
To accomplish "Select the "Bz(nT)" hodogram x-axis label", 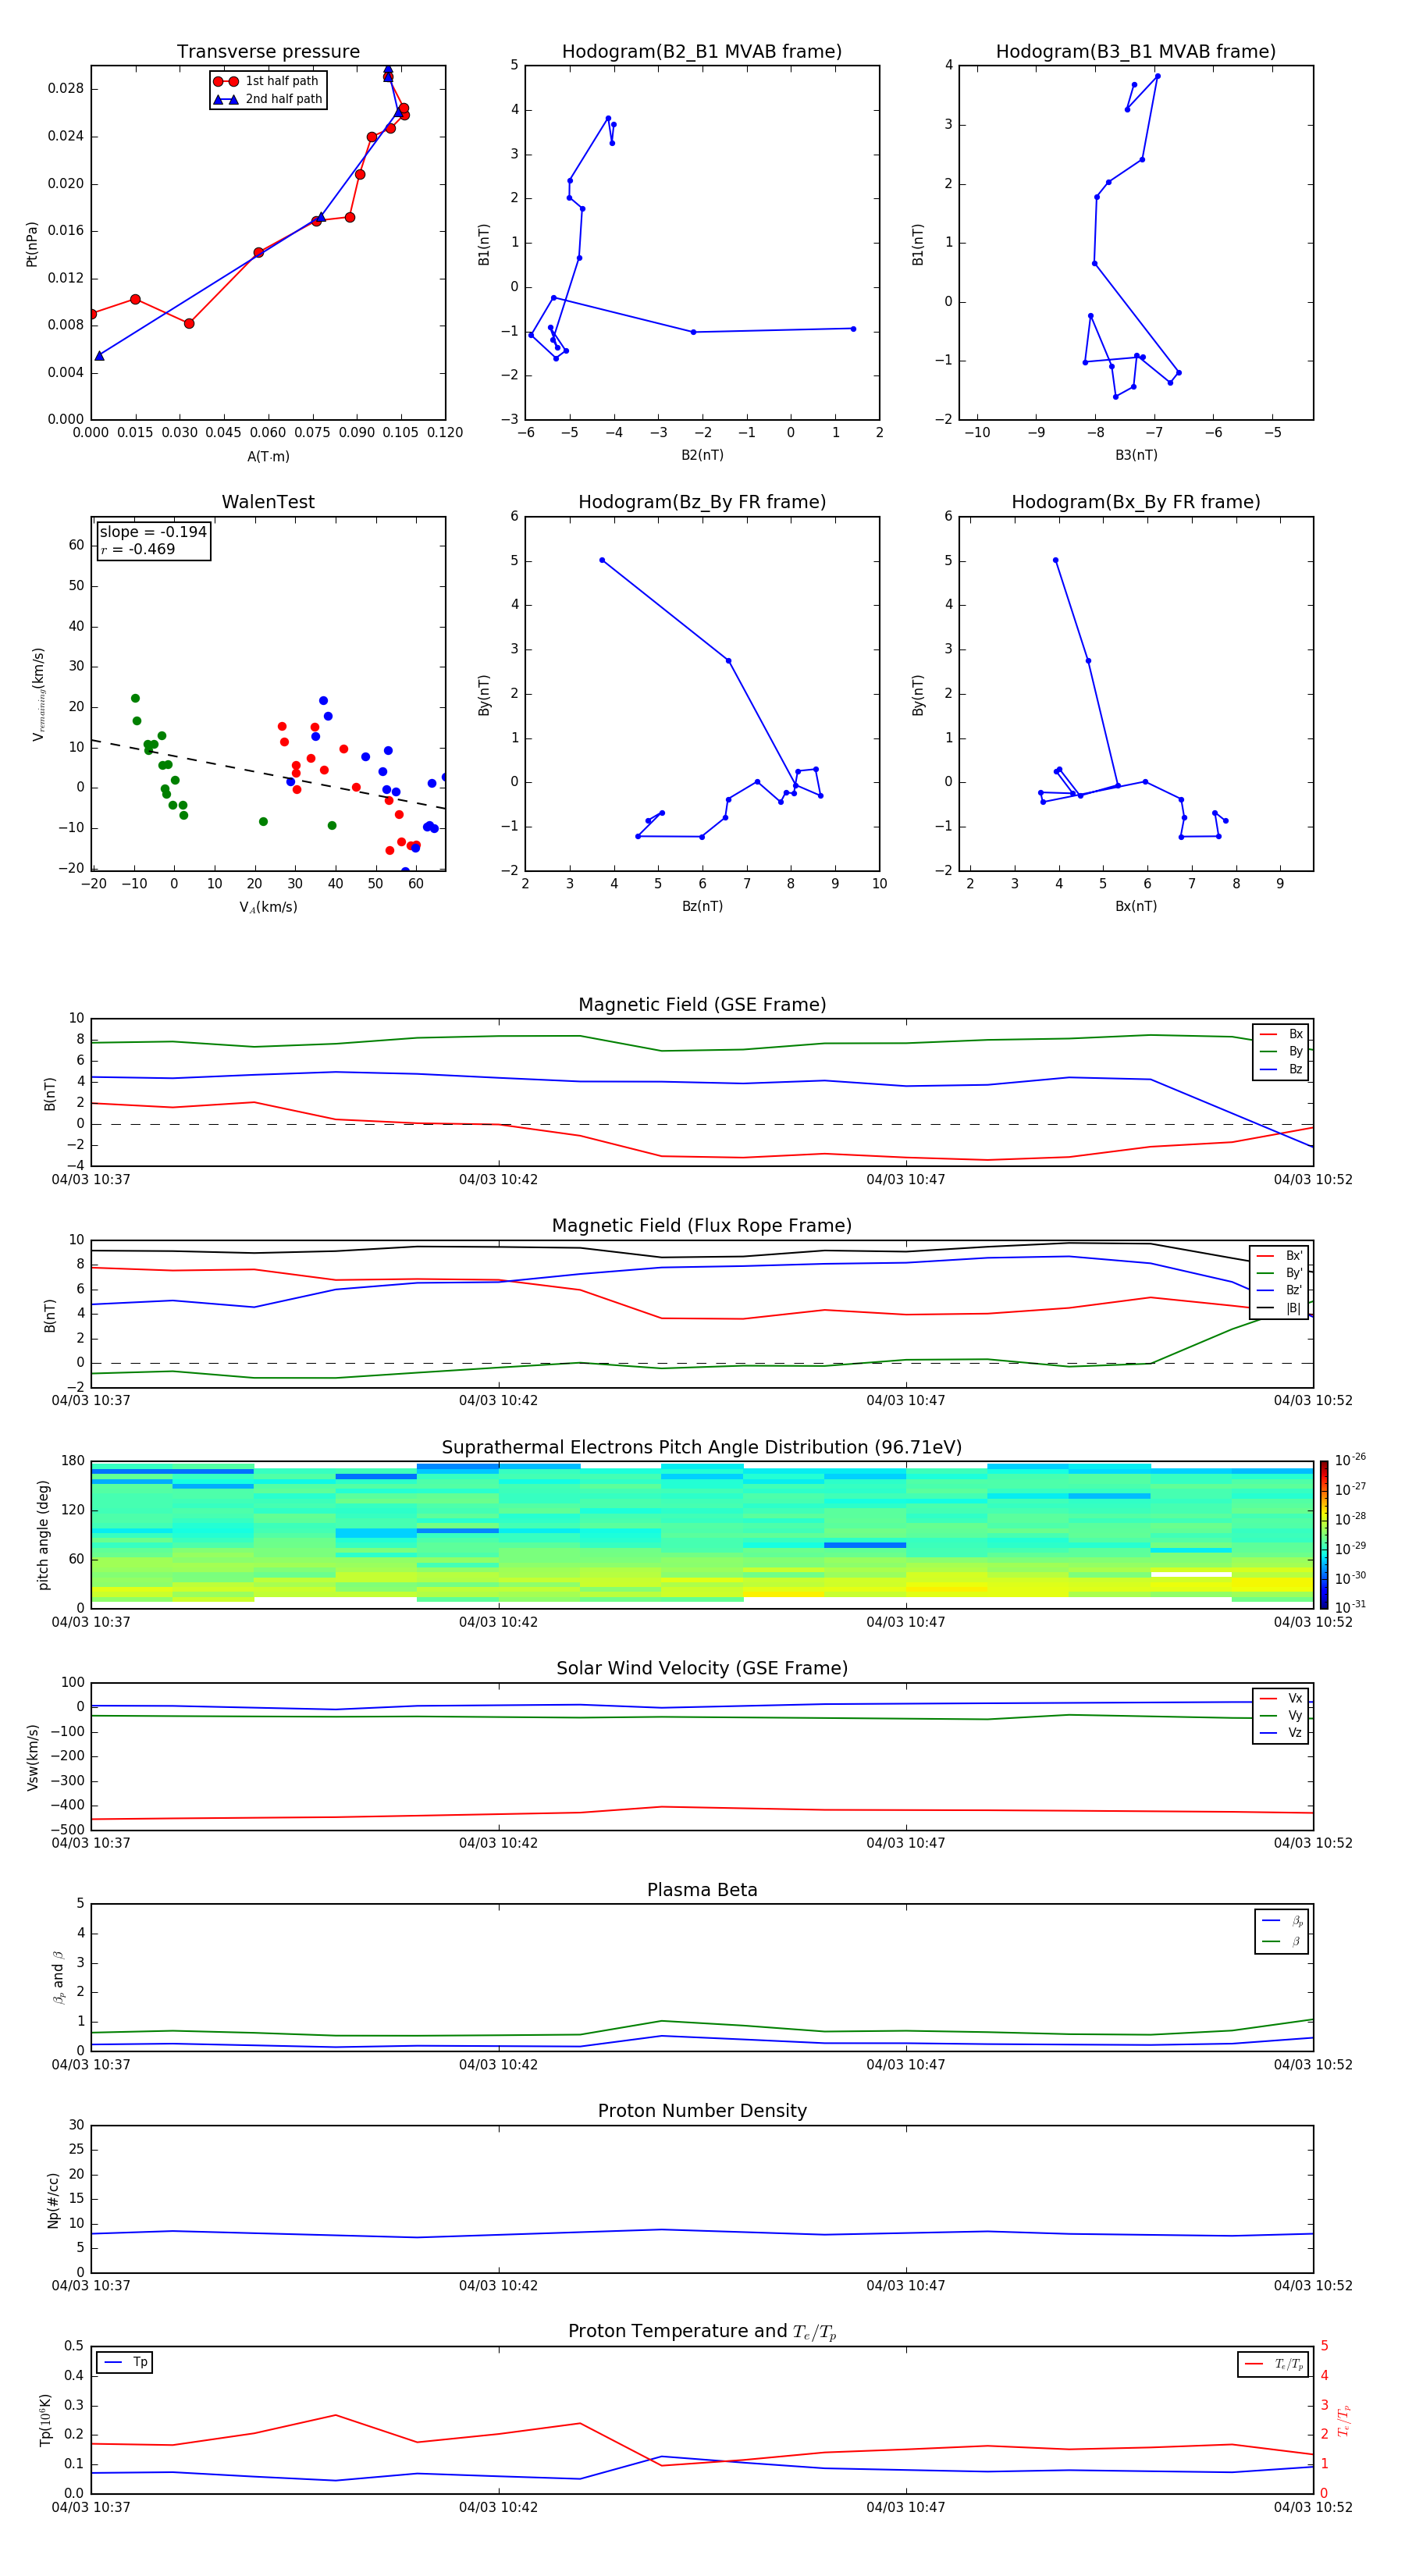I will 702,906.
